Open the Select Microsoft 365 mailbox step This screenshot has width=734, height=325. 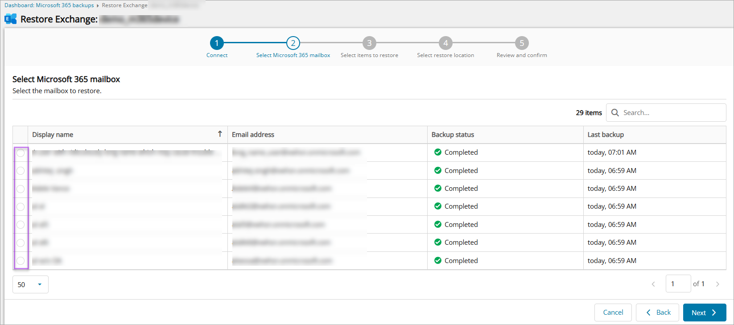[x=293, y=43]
